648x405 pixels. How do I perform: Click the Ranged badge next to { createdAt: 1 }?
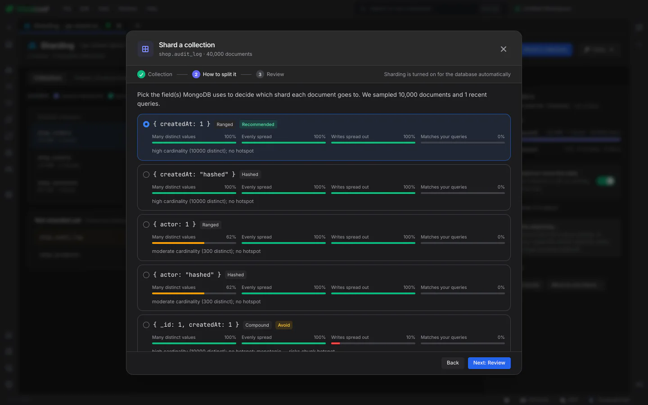pos(225,124)
